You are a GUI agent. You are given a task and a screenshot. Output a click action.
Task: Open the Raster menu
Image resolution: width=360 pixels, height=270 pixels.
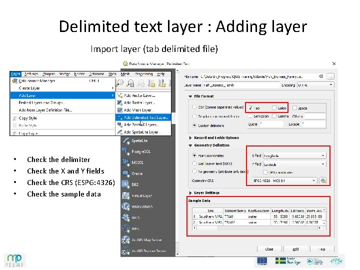(79, 74)
